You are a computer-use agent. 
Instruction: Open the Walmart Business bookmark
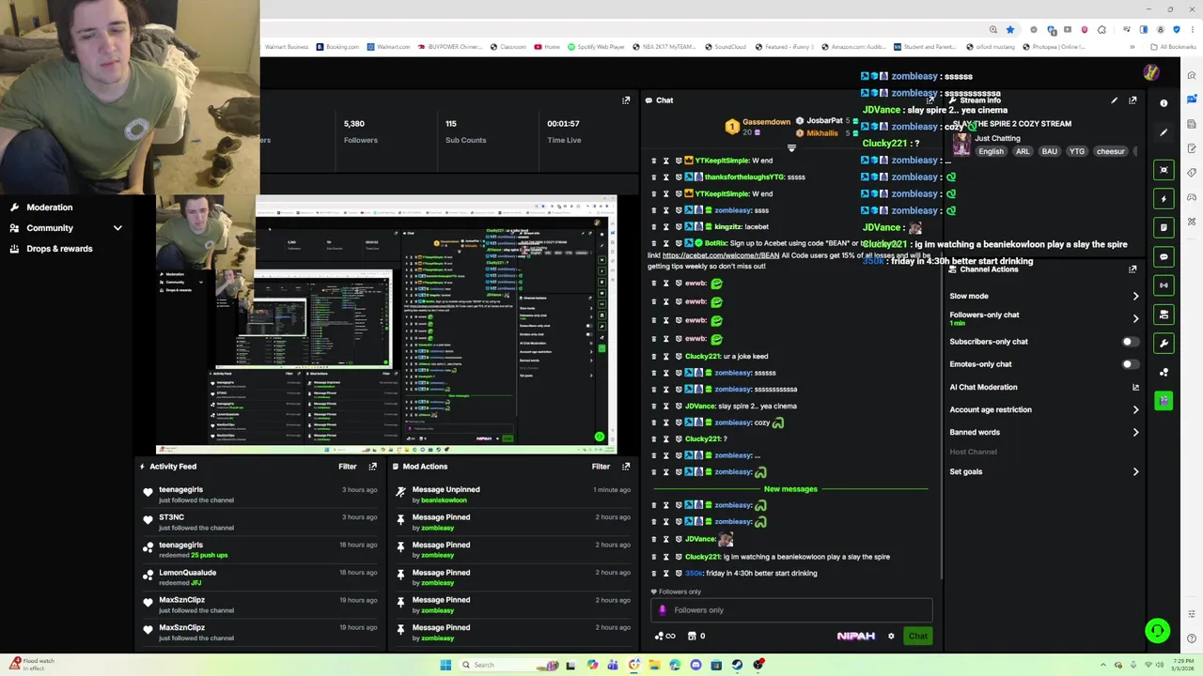(x=286, y=47)
